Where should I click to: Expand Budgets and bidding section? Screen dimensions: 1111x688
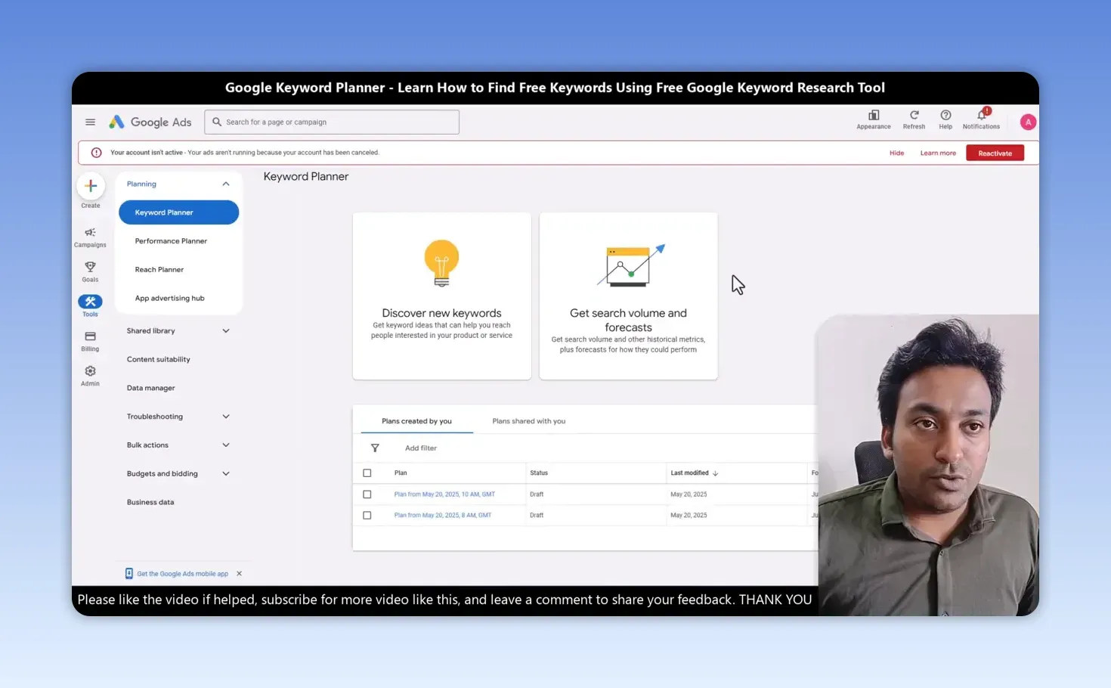(225, 474)
